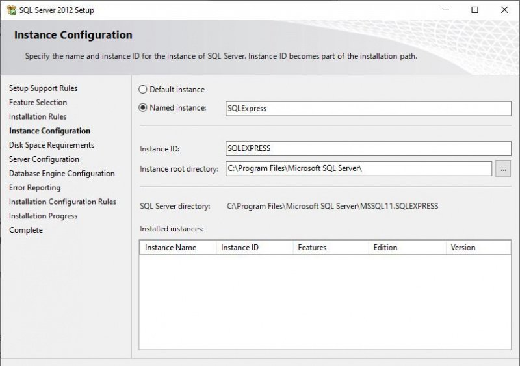Sort by Instance Name column header
Viewport: 520px width, 366px height.
pos(178,248)
